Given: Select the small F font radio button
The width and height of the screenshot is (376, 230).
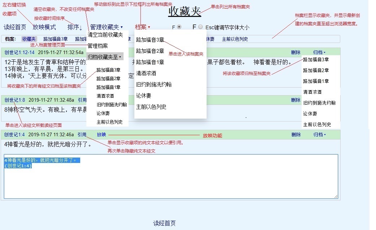Looking at the screenshot, I should (x=179, y=27).
